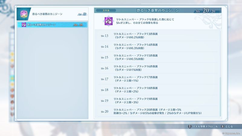The width and height of the screenshot is (242, 136).
Task: Click the purple crab skill icon in description
Action: 109,21
